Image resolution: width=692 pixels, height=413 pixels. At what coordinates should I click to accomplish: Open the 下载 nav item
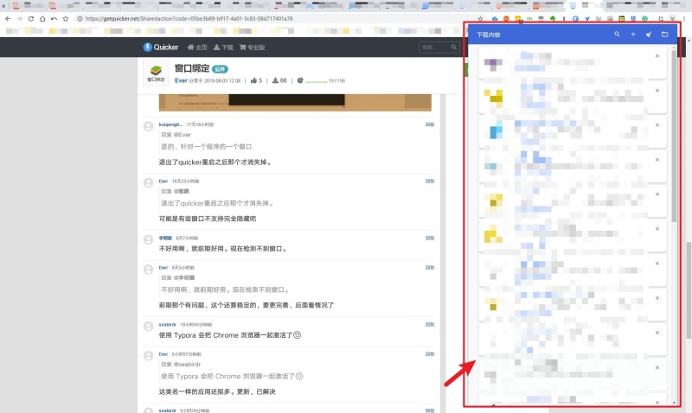point(223,48)
